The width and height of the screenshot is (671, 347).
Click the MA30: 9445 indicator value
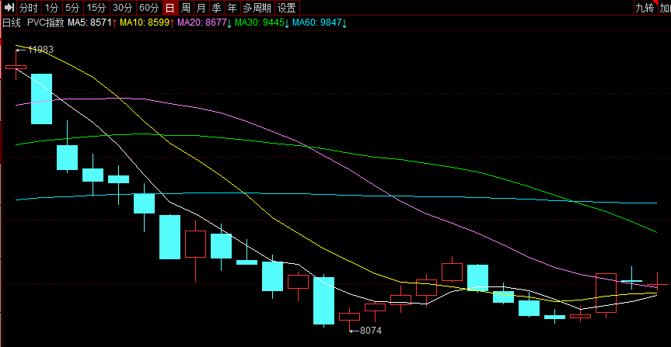[262, 23]
